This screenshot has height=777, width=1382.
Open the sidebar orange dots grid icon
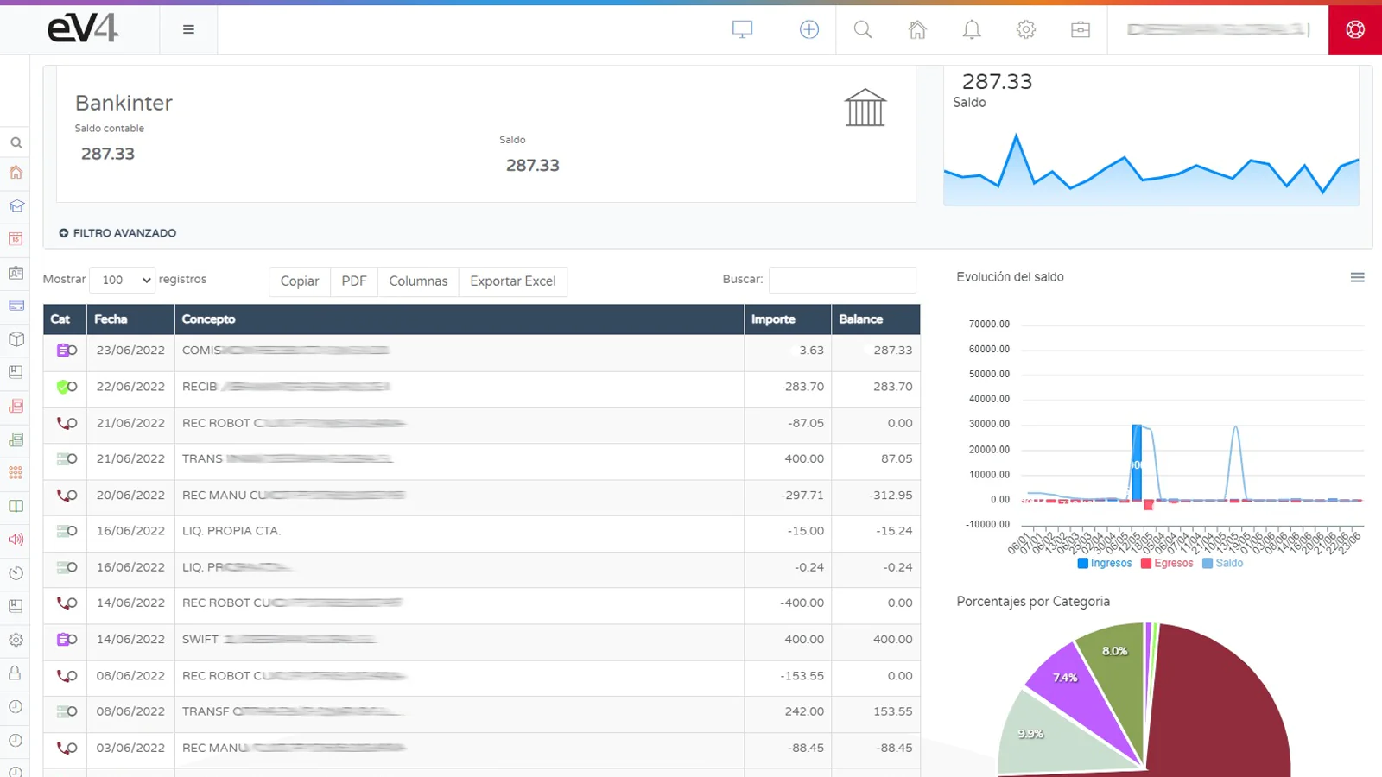(16, 472)
